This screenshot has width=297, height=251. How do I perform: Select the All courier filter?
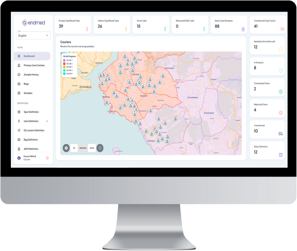pos(74,148)
